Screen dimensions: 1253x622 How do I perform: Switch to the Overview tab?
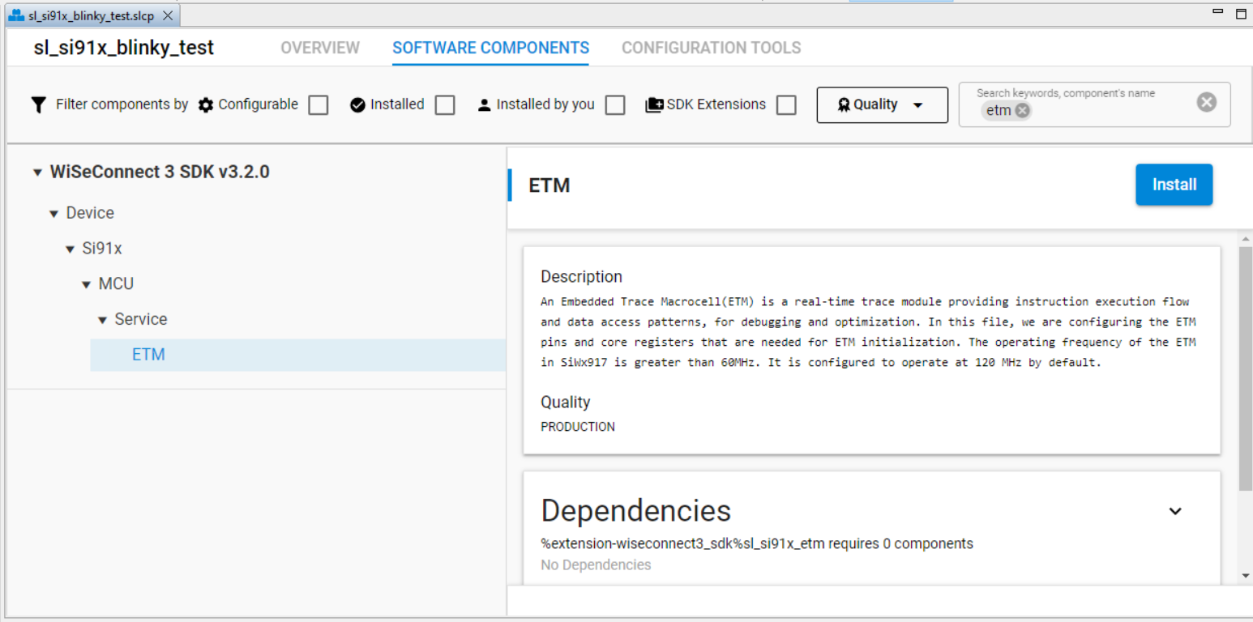pos(320,48)
